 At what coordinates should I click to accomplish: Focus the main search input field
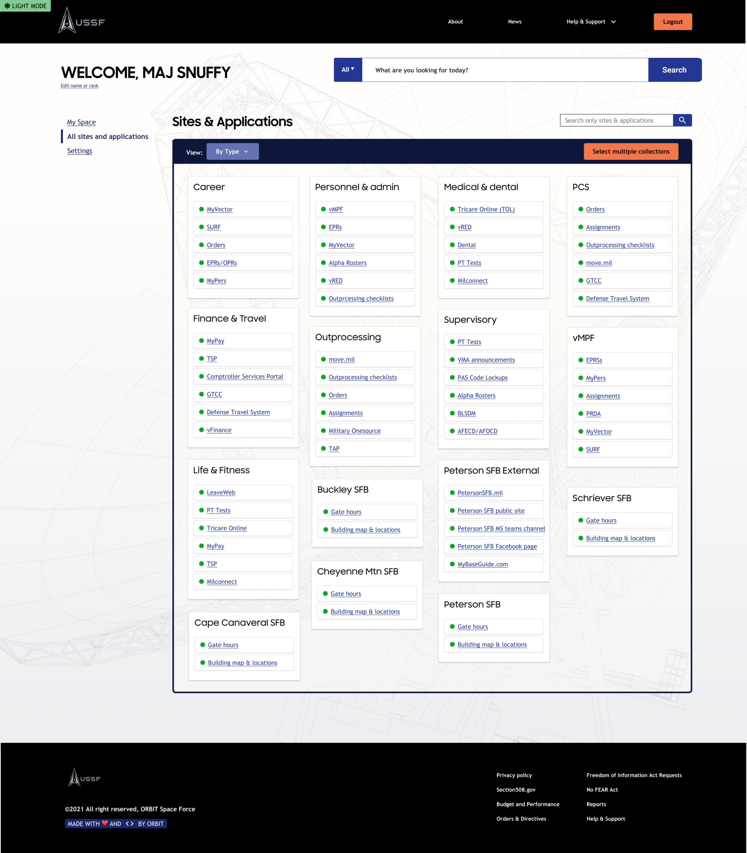pyautogui.click(x=505, y=70)
